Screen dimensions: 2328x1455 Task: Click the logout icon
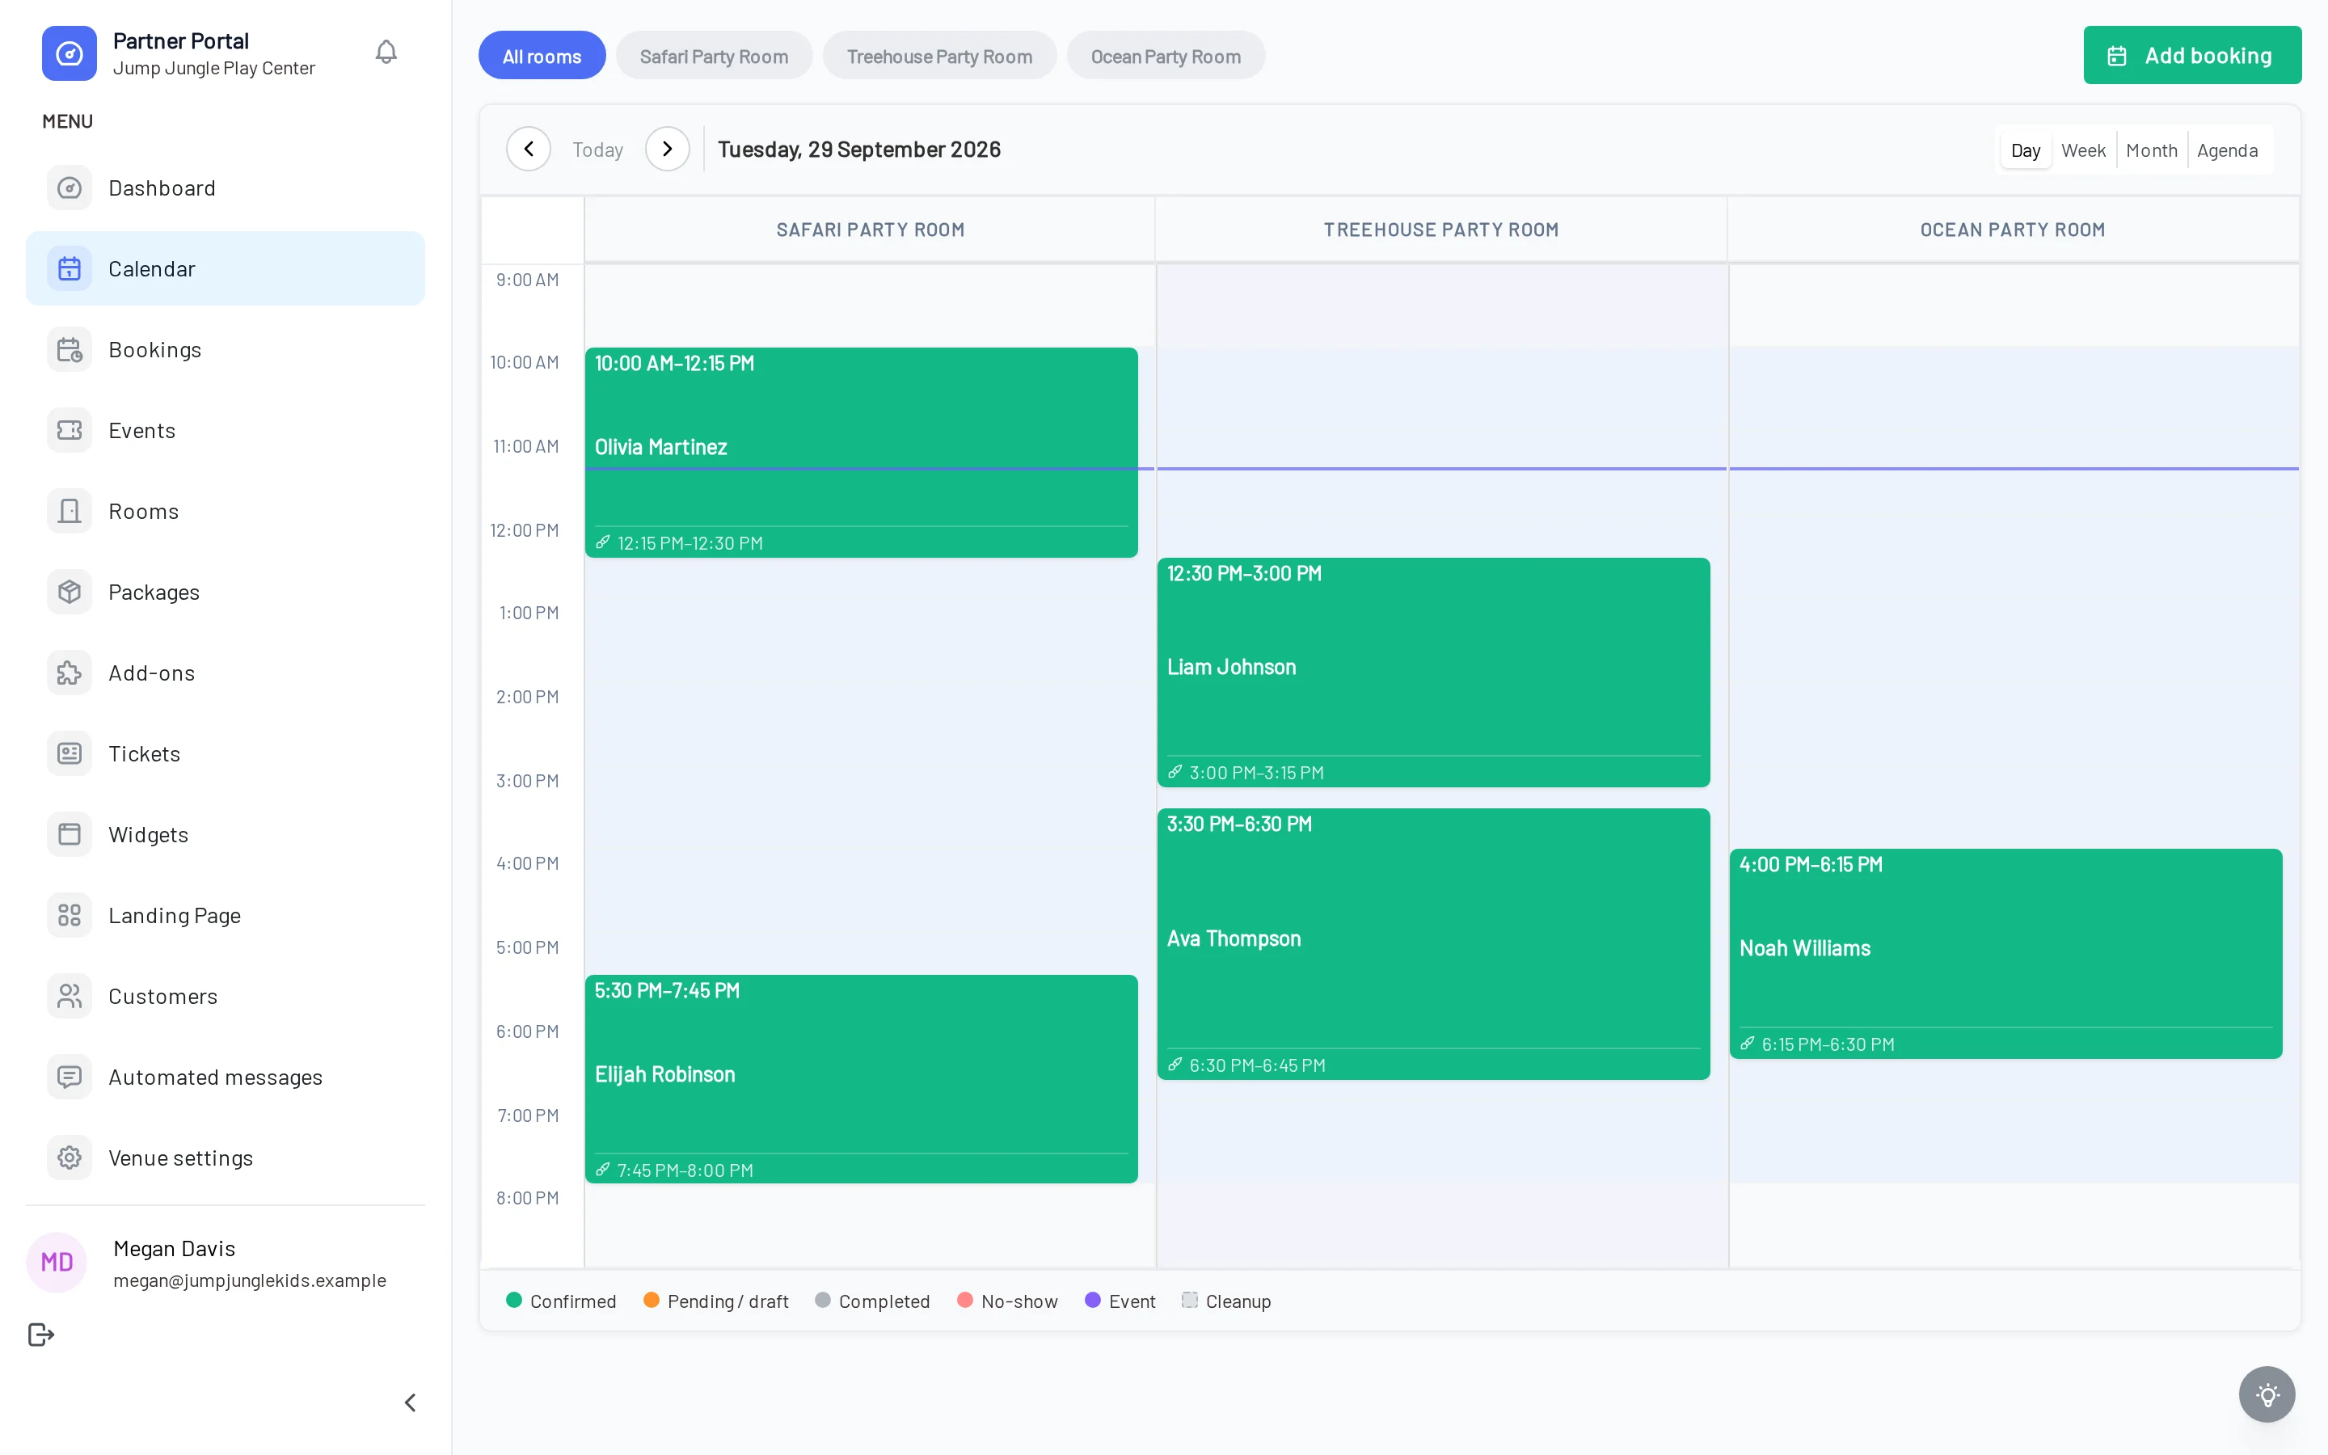[x=40, y=1335]
